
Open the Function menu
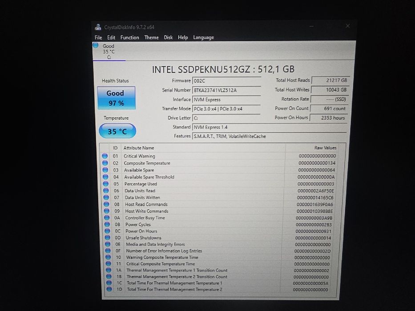tap(130, 38)
